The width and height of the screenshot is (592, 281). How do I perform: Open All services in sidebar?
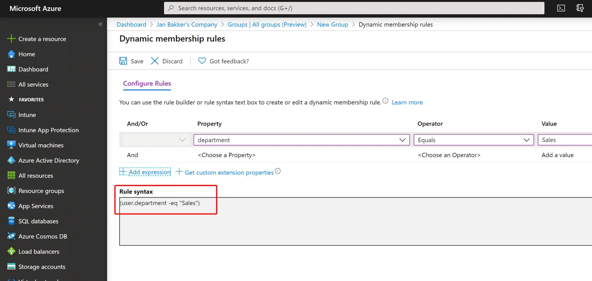click(x=33, y=84)
